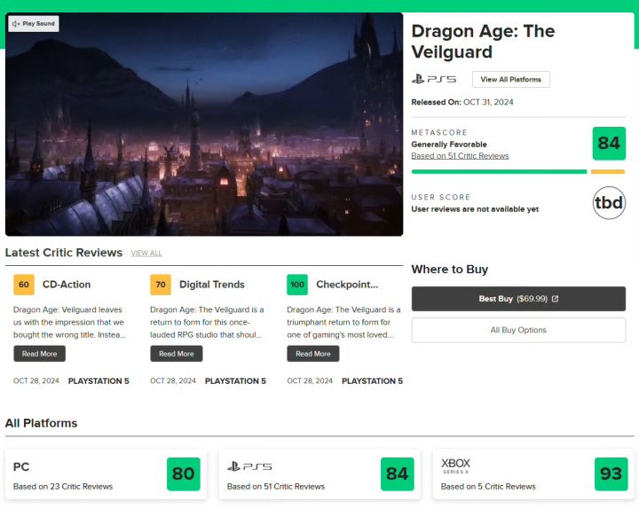
Task: Click the Metascore green and yellow distribution bar
Action: 517,171
